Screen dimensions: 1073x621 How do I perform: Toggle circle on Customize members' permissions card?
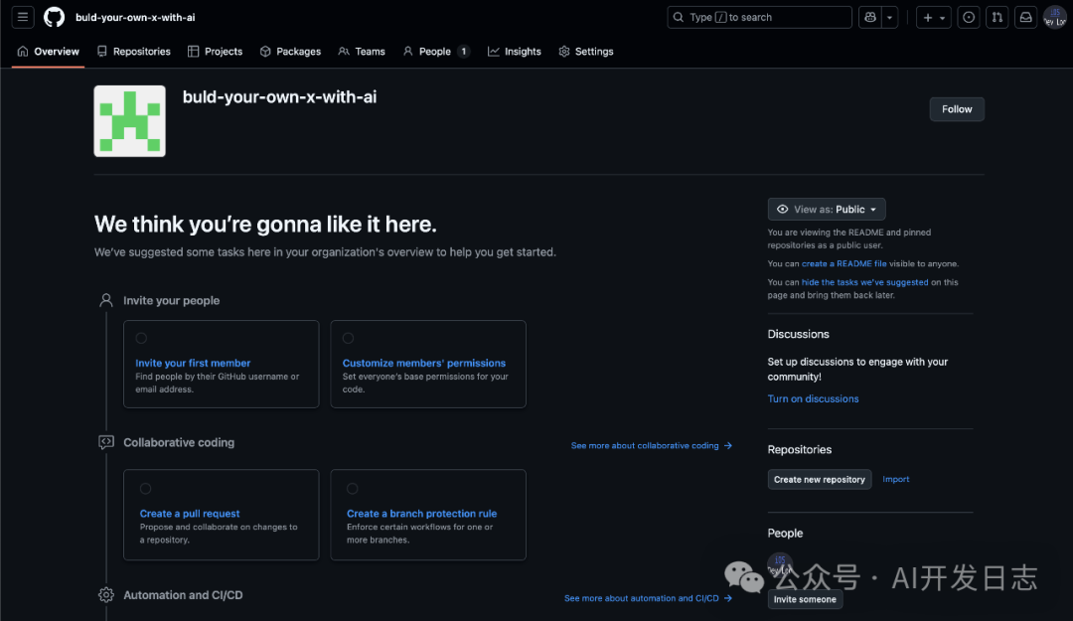pos(348,338)
